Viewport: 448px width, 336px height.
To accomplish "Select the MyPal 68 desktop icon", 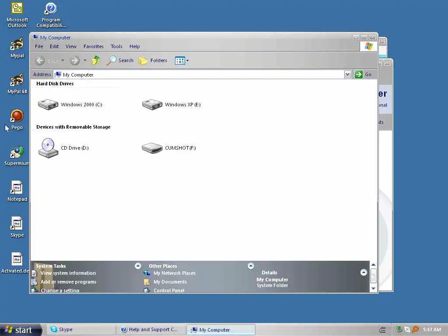I will tap(17, 84).
